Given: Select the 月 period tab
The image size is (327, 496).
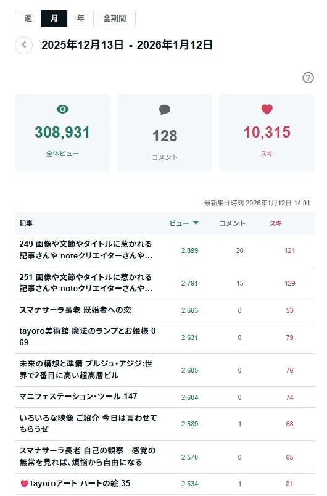Looking at the screenshot, I should (x=54, y=19).
